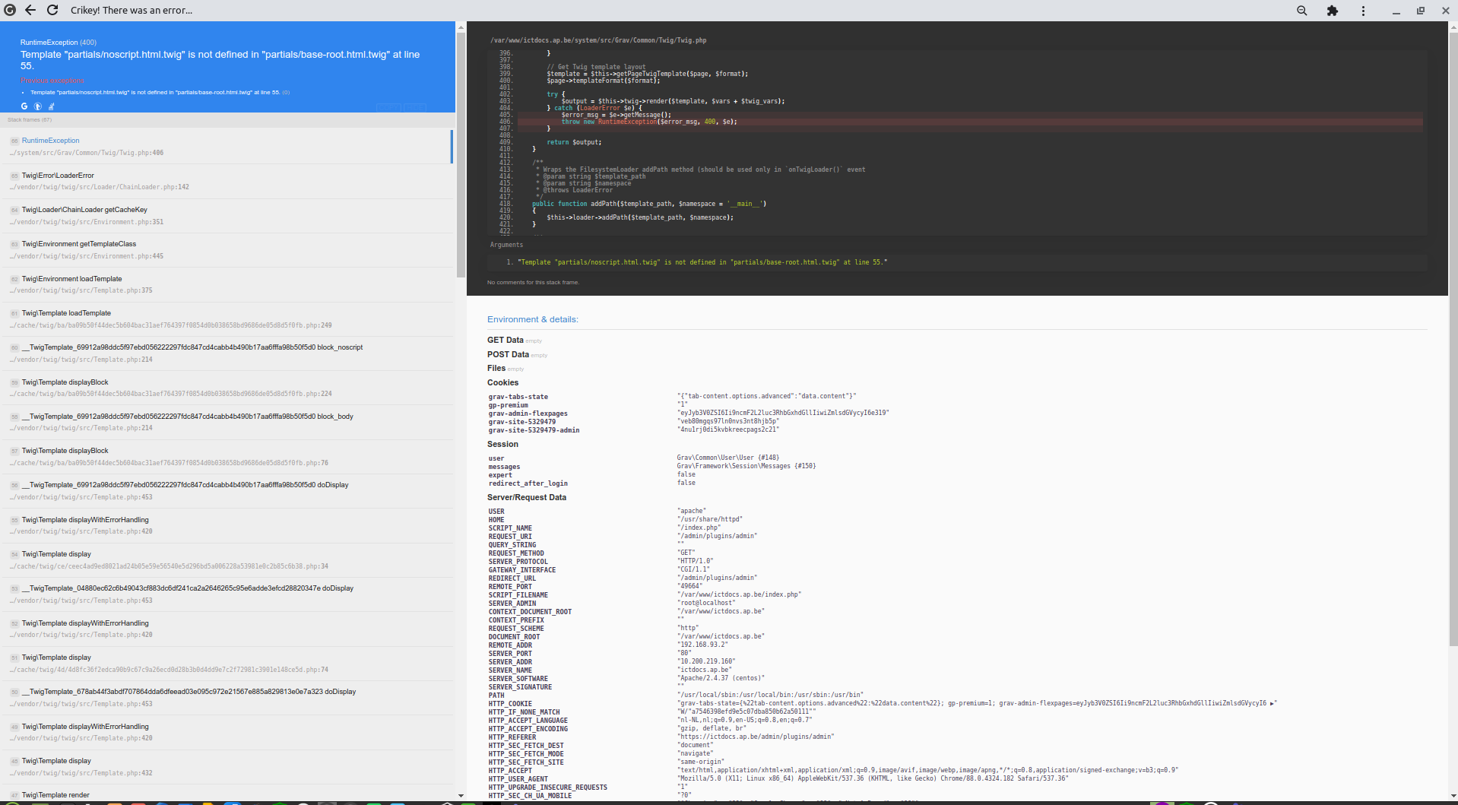The height and width of the screenshot is (805, 1458).
Task: Click the 'Server/Request Data' heading
Action: click(527, 497)
